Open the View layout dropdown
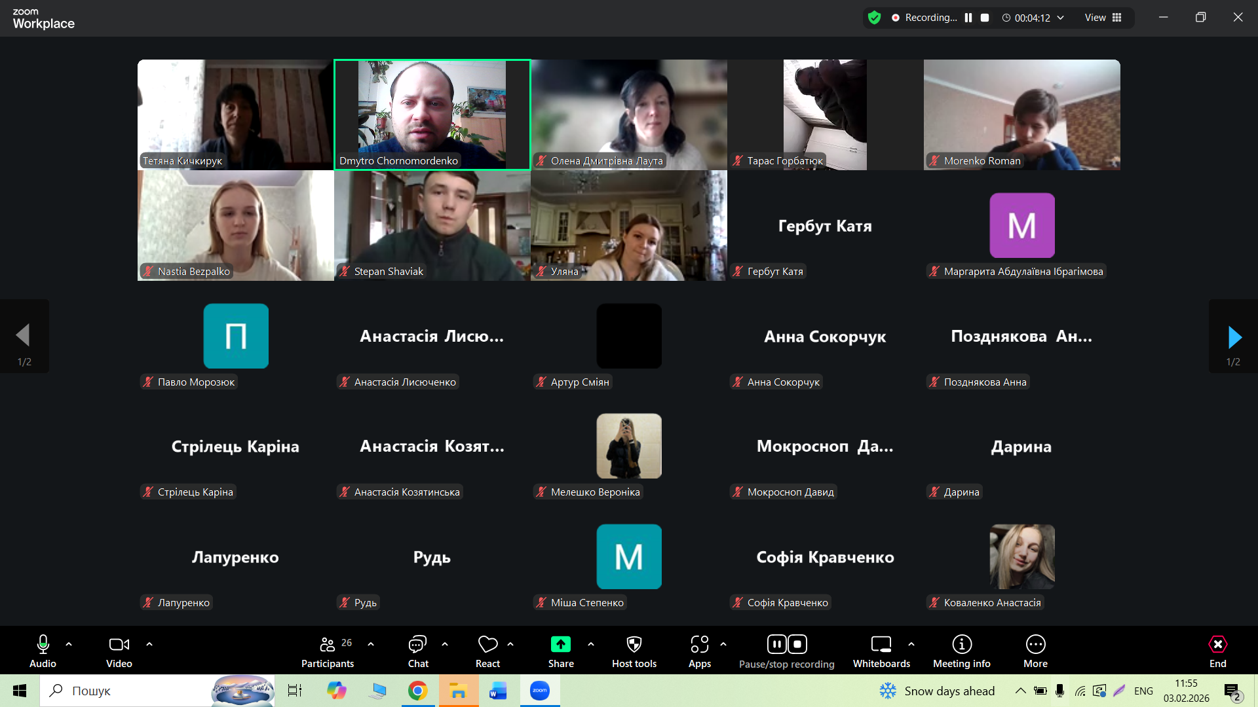The image size is (1258, 707). click(x=1103, y=18)
